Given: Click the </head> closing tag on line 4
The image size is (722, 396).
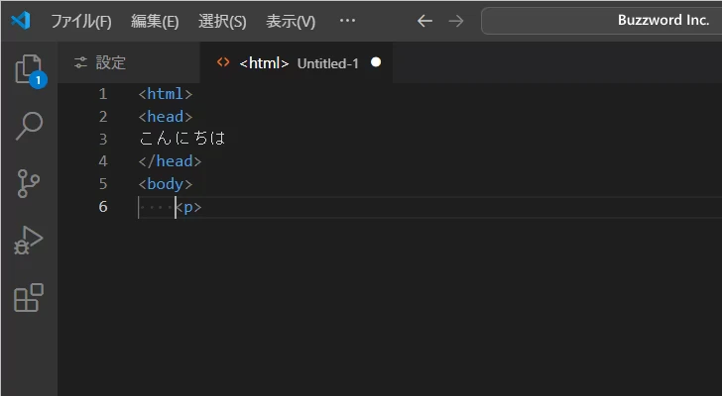Looking at the screenshot, I should (x=170, y=161).
